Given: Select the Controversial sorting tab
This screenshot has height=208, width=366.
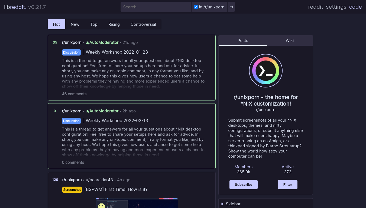Looking at the screenshot, I should point(143,24).
